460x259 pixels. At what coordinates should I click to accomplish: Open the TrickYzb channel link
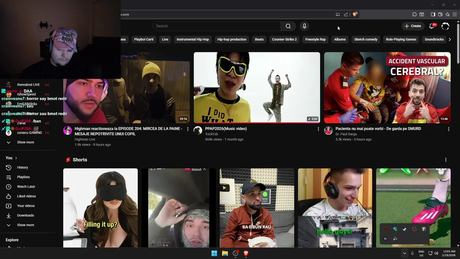pos(212,134)
